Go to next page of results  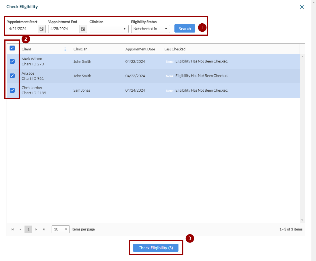(36, 229)
